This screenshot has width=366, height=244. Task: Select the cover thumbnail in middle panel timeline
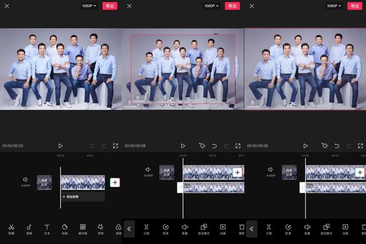[x=166, y=173]
